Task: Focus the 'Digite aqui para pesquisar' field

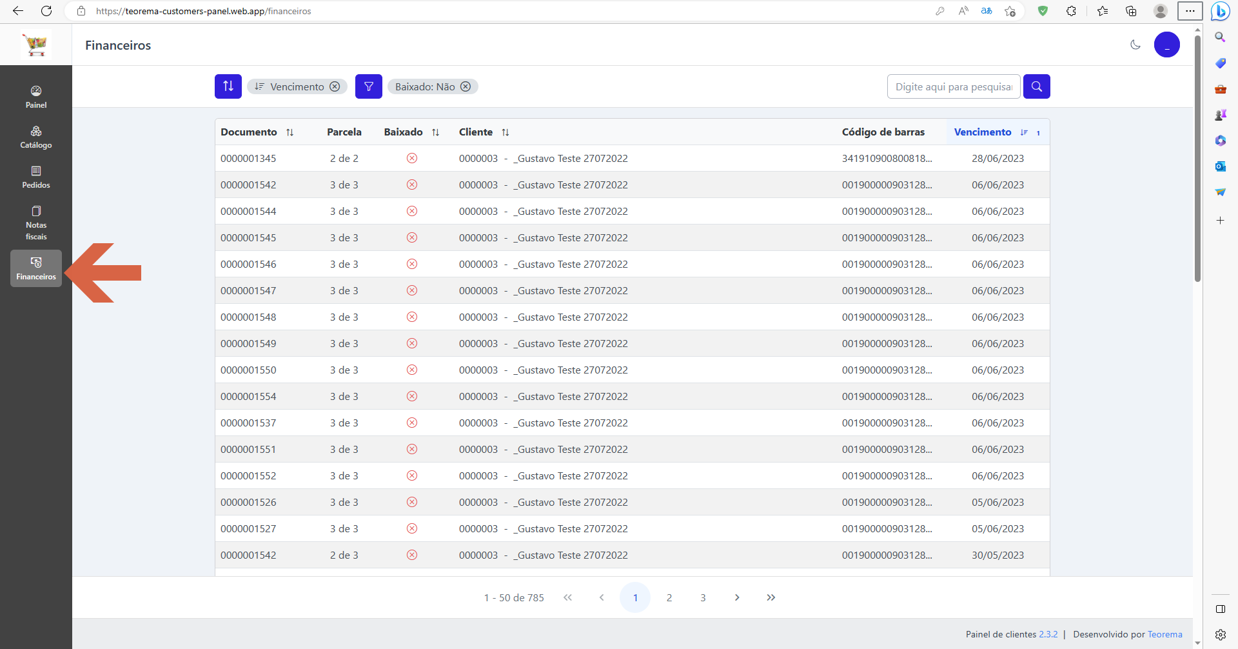Action: point(954,86)
